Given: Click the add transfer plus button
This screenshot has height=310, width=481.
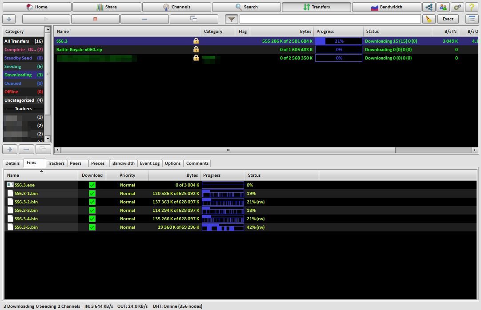Looking at the screenshot, I should (9, 19).
